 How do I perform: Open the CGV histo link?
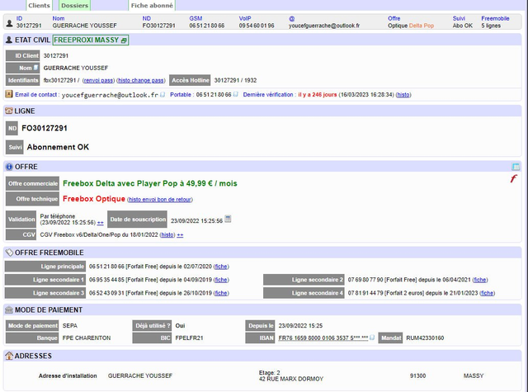[x=167, y=234]
